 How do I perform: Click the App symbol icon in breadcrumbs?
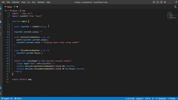[x=21, y=11]
